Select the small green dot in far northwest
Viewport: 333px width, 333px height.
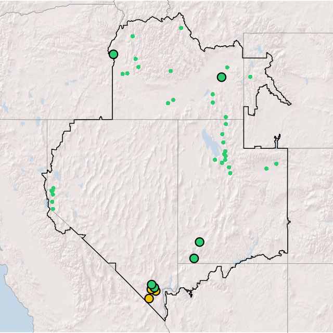coord(133,36)
